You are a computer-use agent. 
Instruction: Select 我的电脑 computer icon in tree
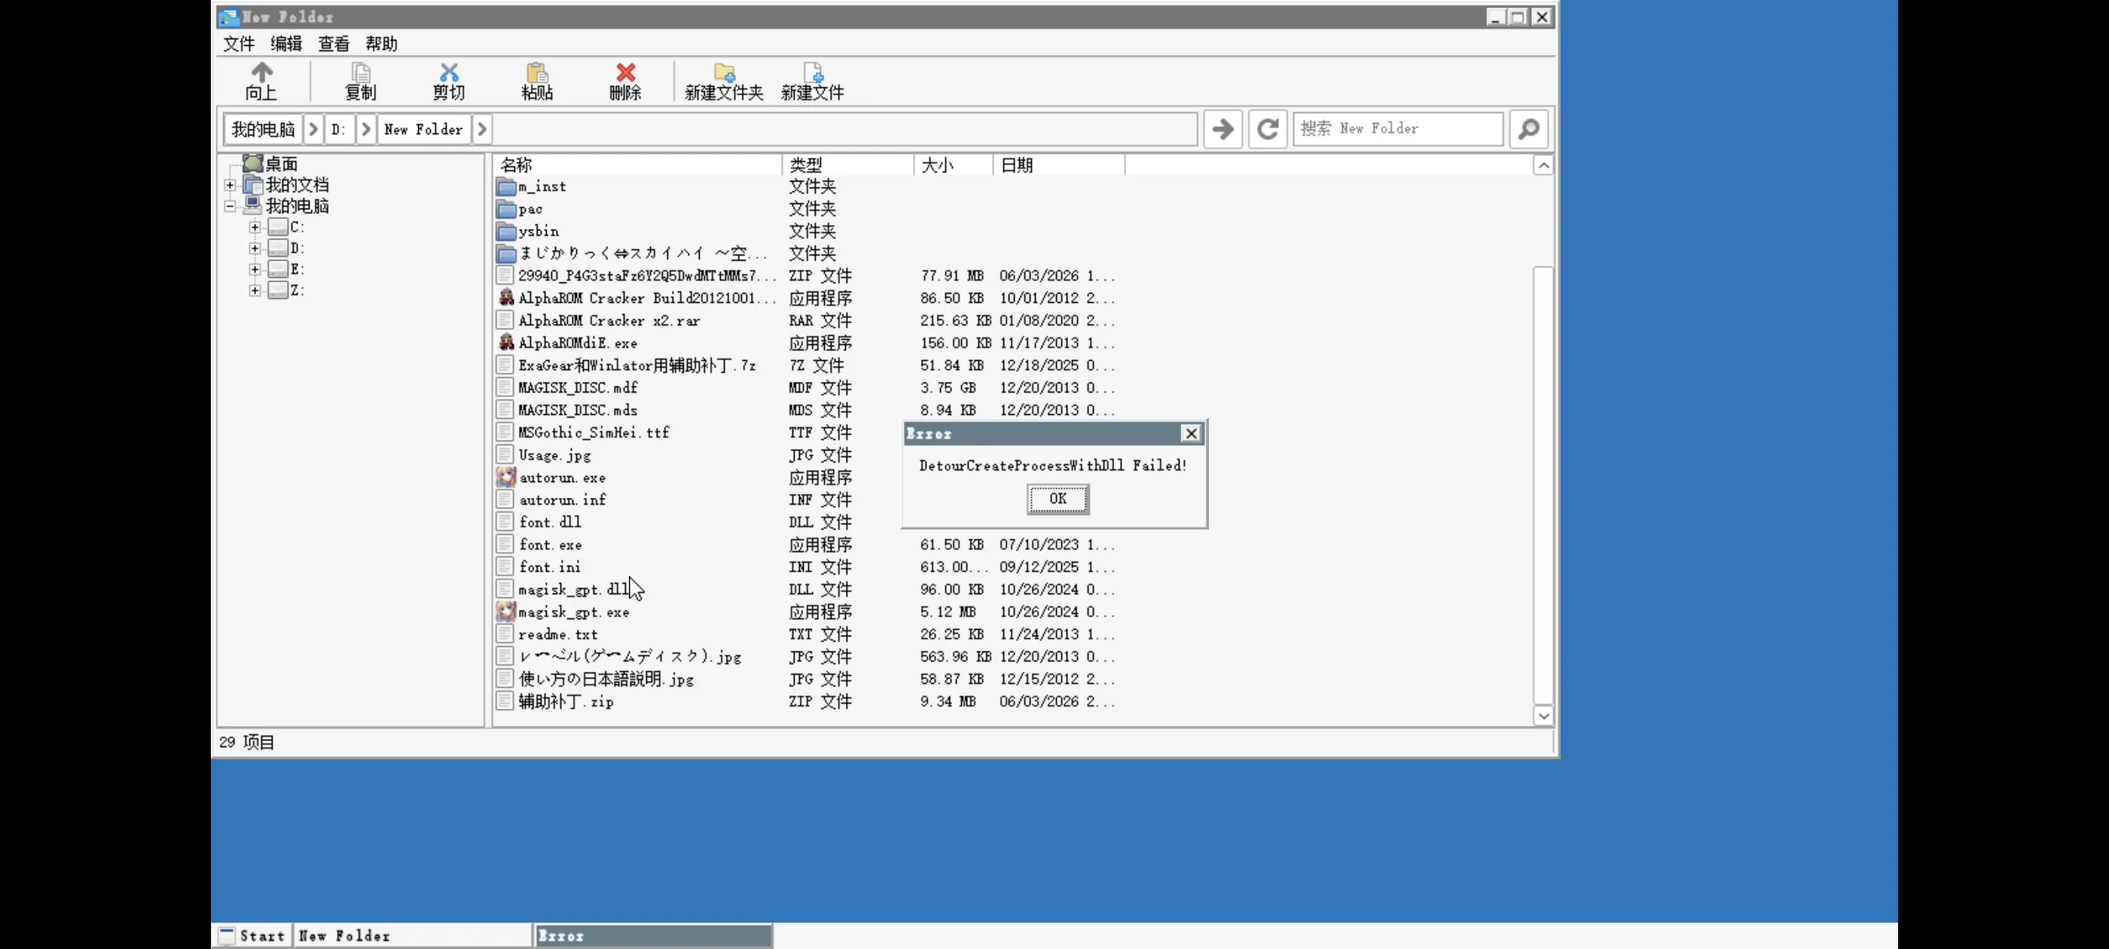coord(253,206)
